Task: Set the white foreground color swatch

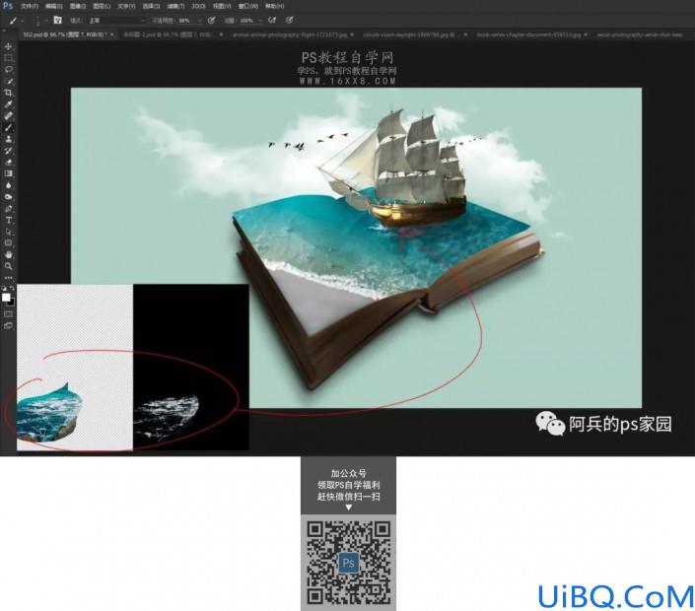Action: (5, 297)
